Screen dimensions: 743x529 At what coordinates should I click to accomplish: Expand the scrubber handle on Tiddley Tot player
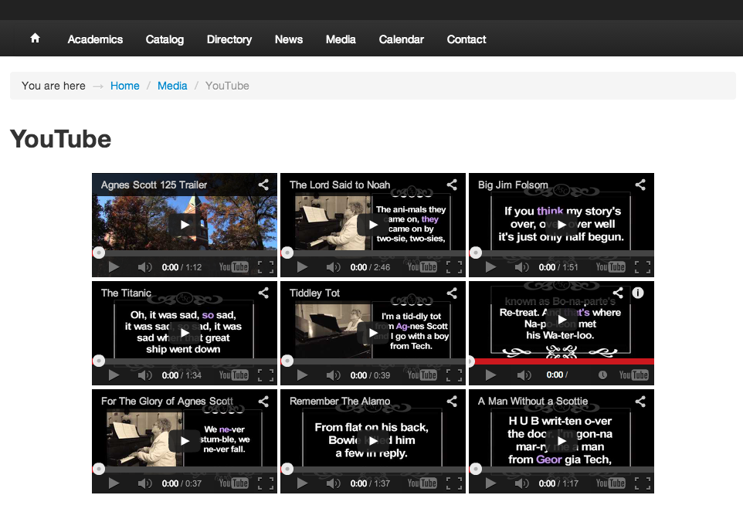(x=287, y=360)
